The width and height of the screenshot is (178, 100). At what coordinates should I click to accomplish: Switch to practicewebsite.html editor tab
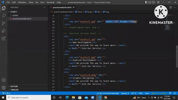tap(62, 7)
